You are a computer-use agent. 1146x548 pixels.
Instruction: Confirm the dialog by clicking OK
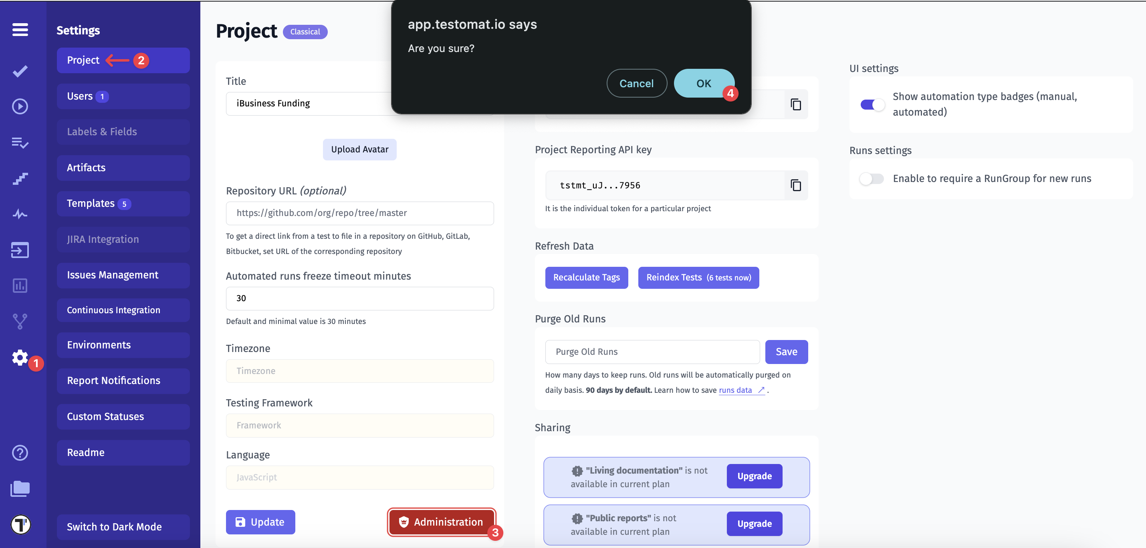click(703, 83)
